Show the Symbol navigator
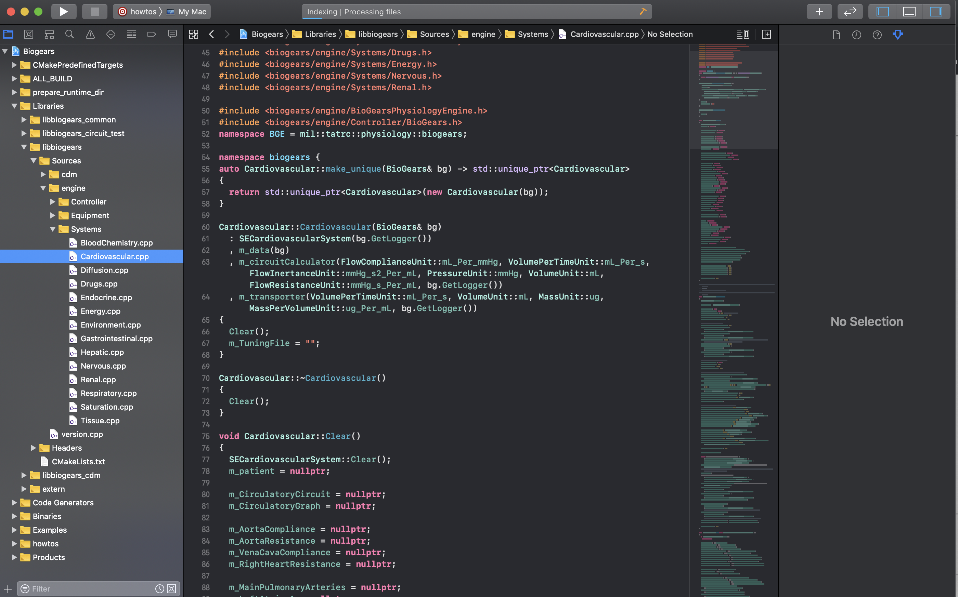Image resolution: width=958 pixels, height=597 pixels. pos(49,34)
